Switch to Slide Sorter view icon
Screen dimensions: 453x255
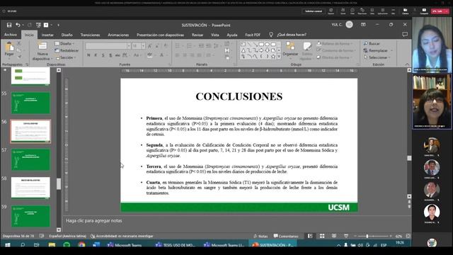[322, 236]
